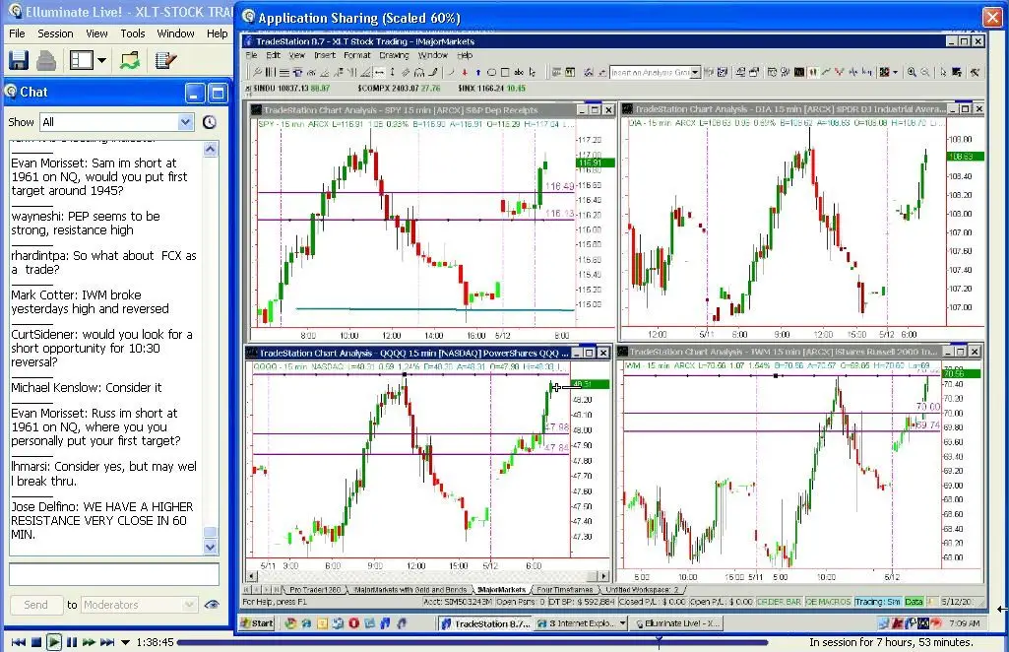Click the Windows Start button
This screenshot has width=1009, height=652.
257,623
